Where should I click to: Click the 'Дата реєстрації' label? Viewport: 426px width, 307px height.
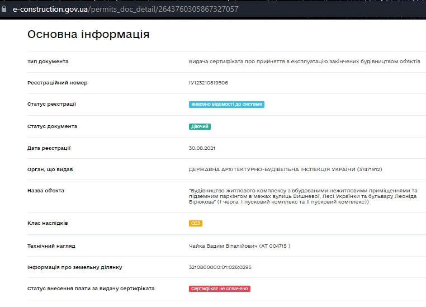(49, 148)
